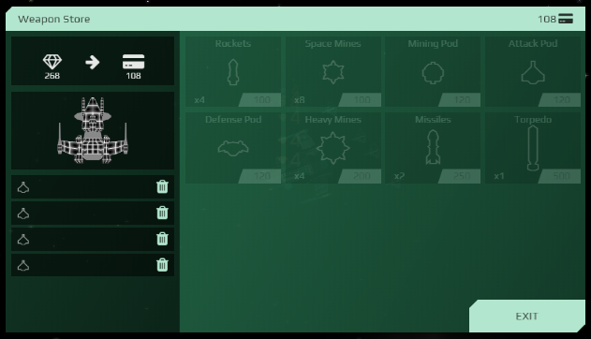This screenshot has width=591, height=339.
Task: Buy Attack Pod for 120 credits
Action: [560, 100]
